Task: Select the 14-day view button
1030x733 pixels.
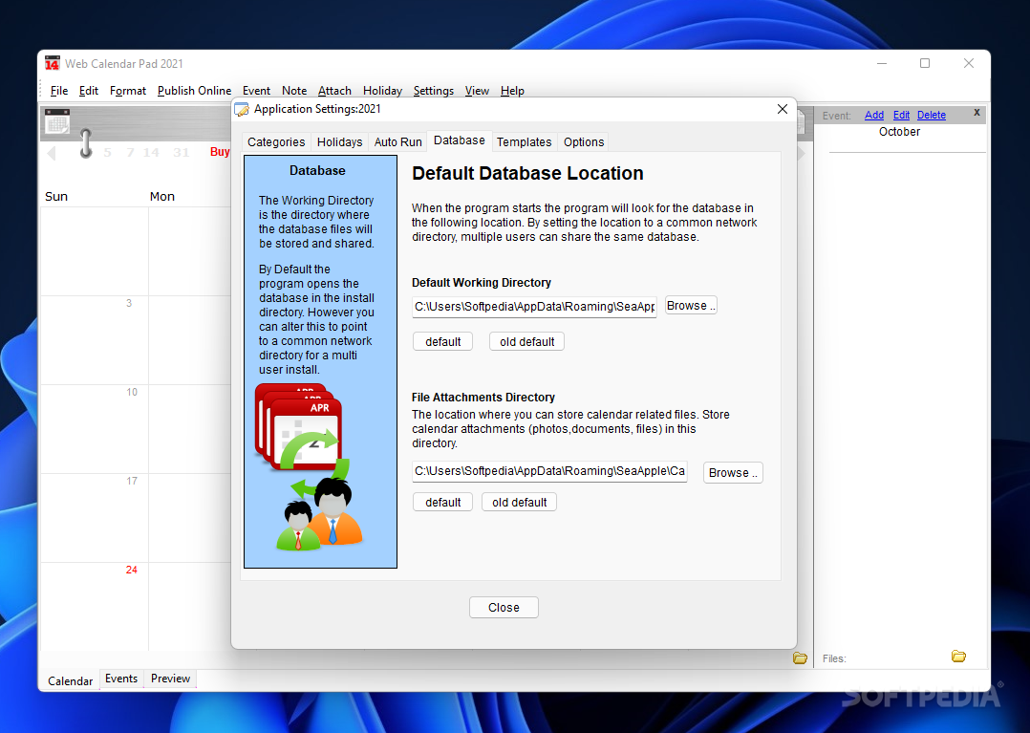Action: (151, 152)
